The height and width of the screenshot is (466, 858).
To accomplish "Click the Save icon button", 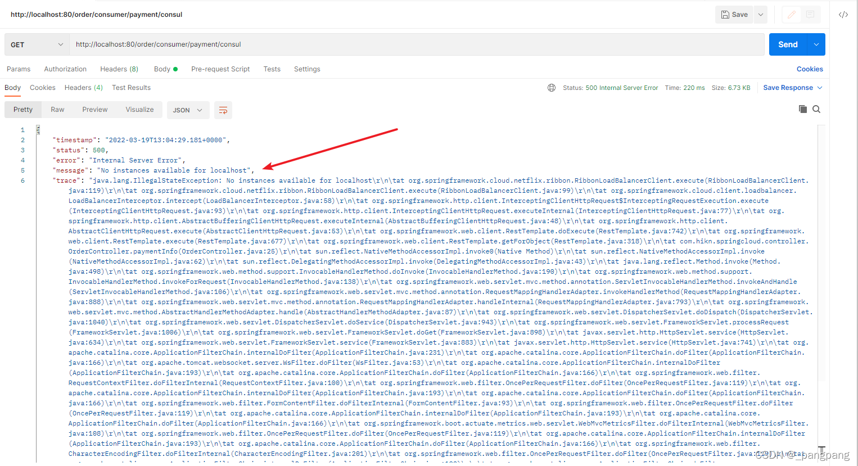I will tap(734, 15).
